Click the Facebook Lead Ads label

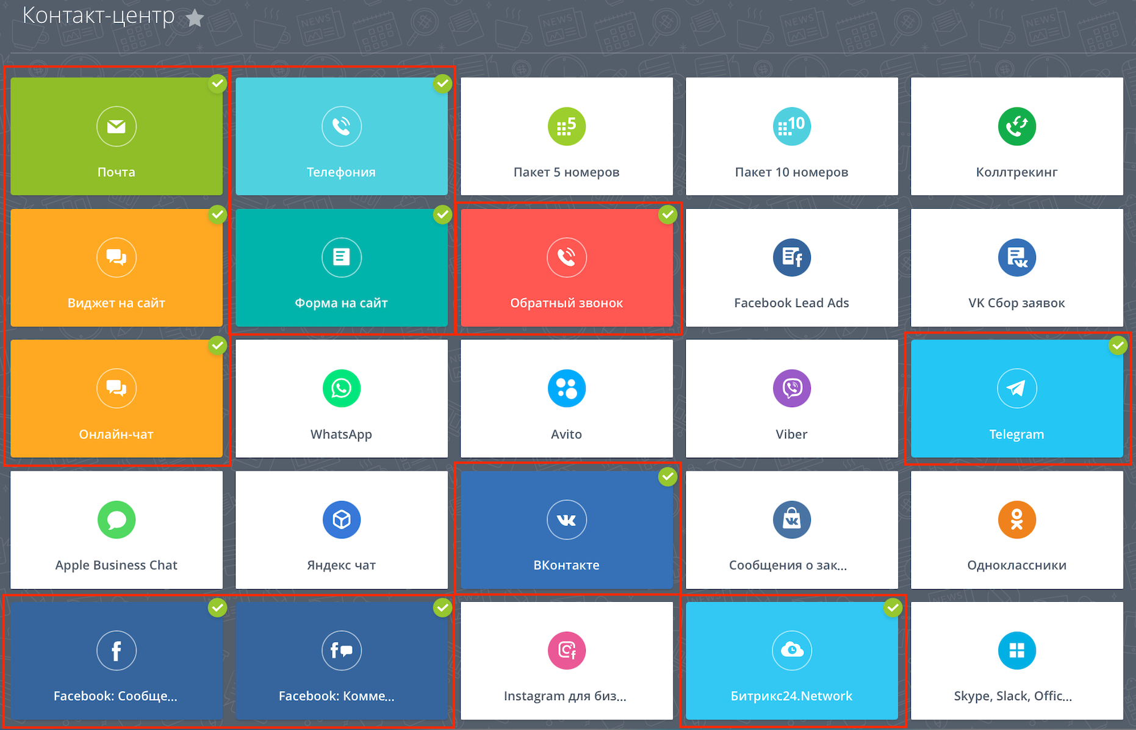(791, 303)
